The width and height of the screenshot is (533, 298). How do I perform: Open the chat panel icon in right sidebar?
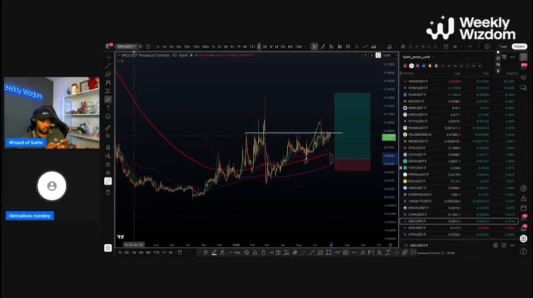tap(524, 88)
